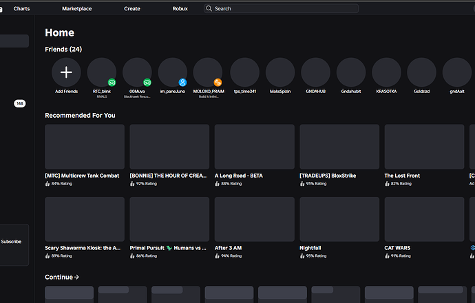Open GNDAHUB's friend avatar
Screen dimensions: 475x303
[x=316, y=72]
